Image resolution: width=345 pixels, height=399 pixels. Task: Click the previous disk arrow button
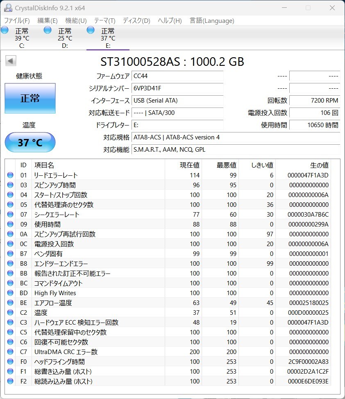[x=11, y=61]
